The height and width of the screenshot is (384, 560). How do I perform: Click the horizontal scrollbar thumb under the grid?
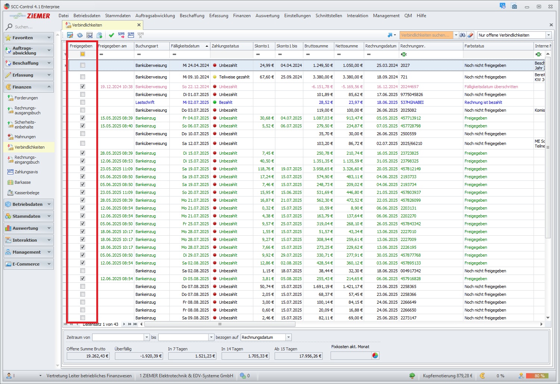(x=220, y=324)
